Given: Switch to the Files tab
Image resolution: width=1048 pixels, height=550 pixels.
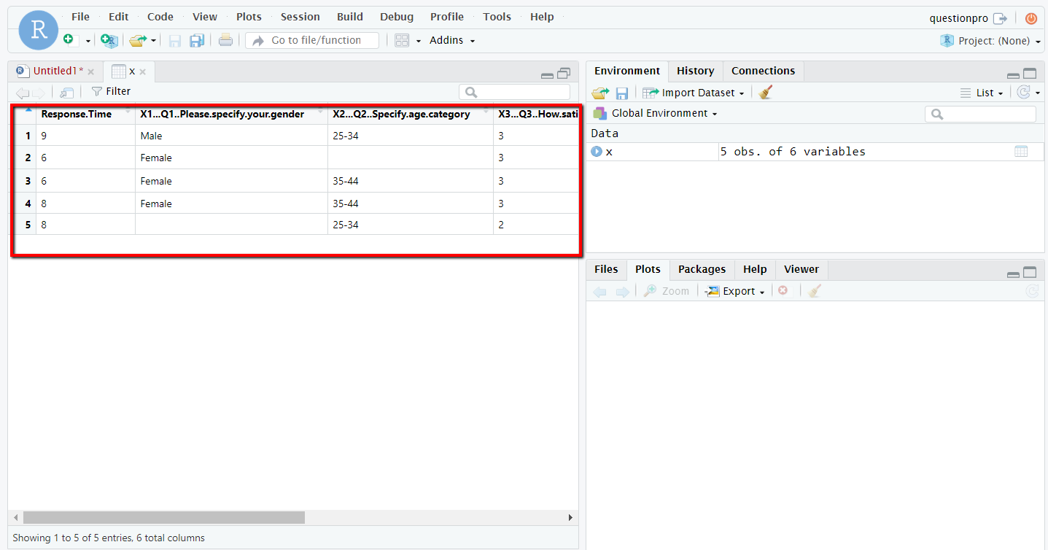Looking at the screenshot, I should (x=606, y=269).
